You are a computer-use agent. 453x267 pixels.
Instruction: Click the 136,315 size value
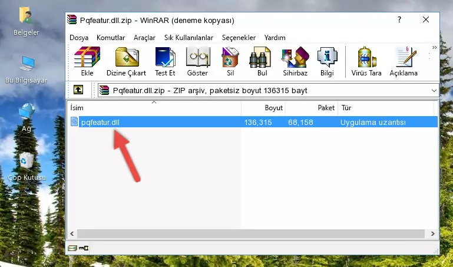coord(258,122)
